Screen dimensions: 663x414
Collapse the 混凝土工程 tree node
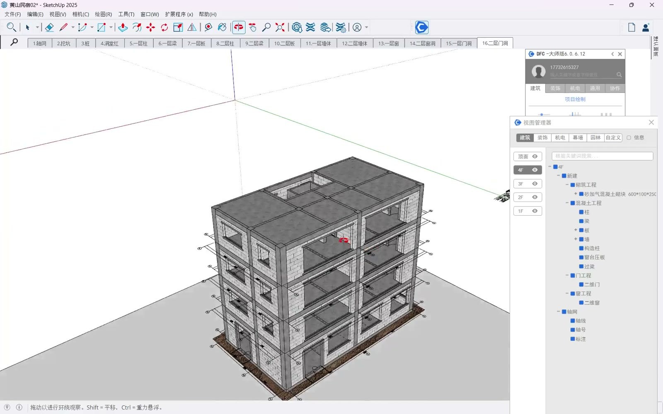click(x=567, y=203)
